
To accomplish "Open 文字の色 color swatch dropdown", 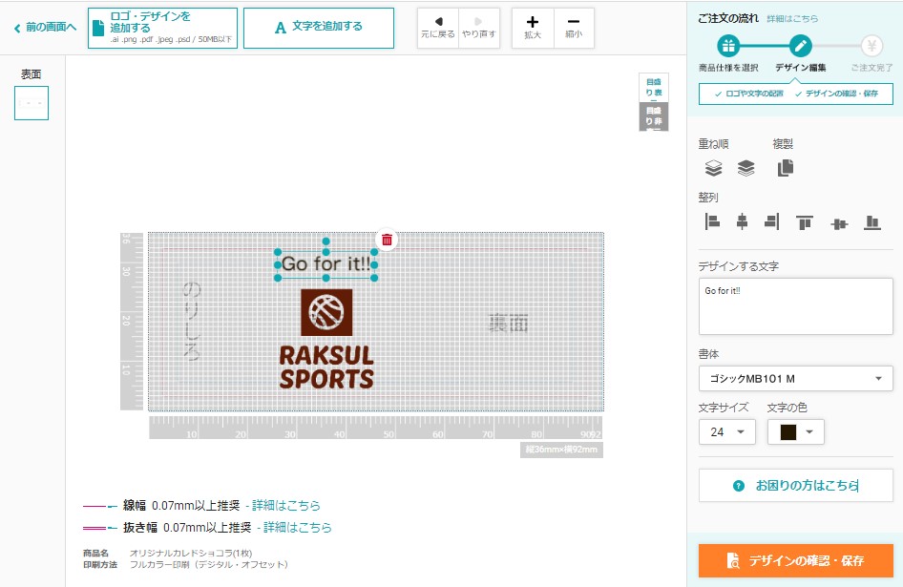I will tap(796, 432).
